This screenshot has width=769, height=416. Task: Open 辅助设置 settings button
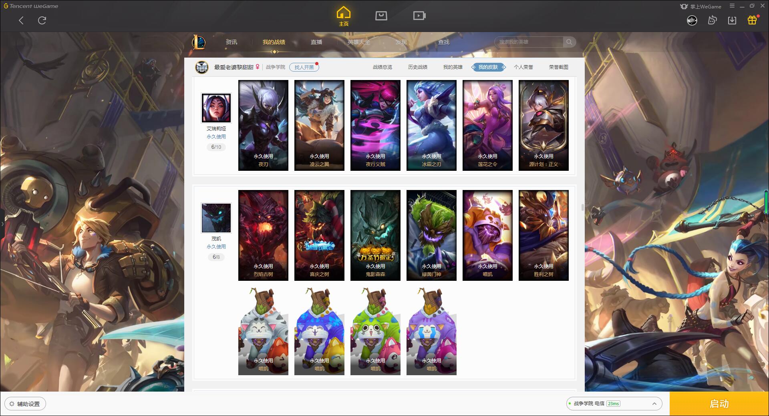tap(25, 404)
